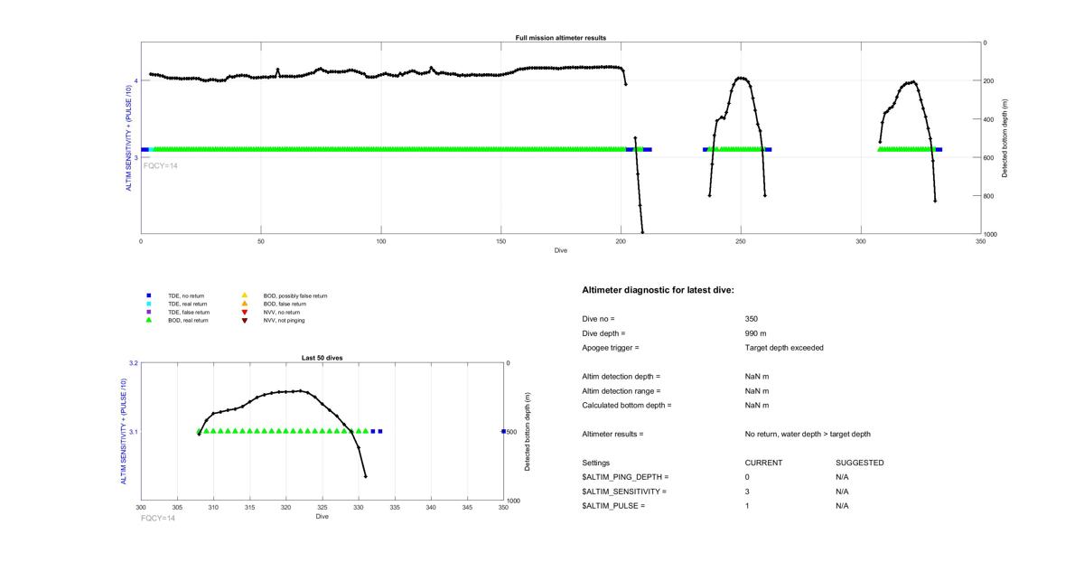
Task: Click the NaN m value beside Altim detection range
Action: click(757, 391)
